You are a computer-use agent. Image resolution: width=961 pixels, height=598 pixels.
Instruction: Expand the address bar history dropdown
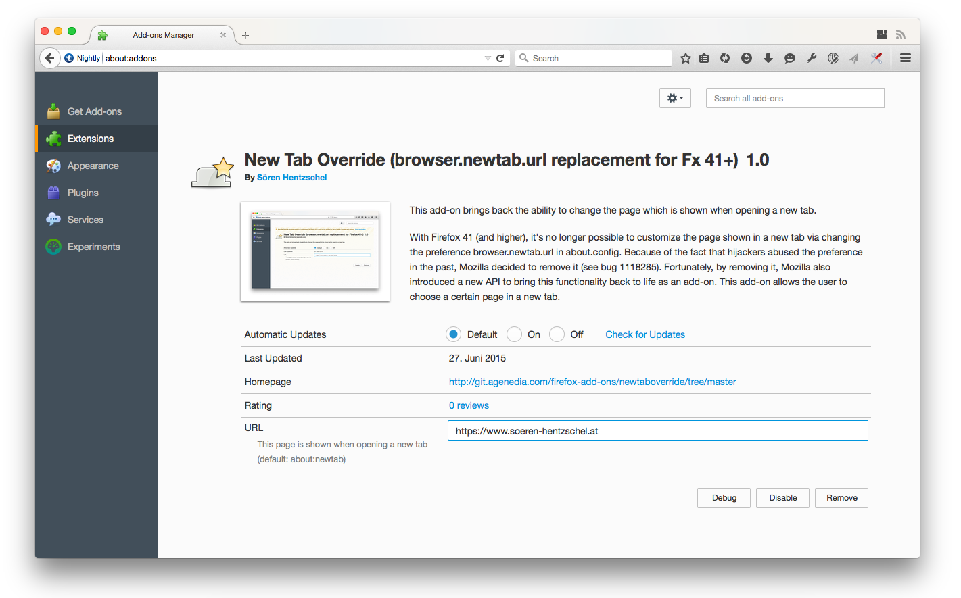coord(488,58)
